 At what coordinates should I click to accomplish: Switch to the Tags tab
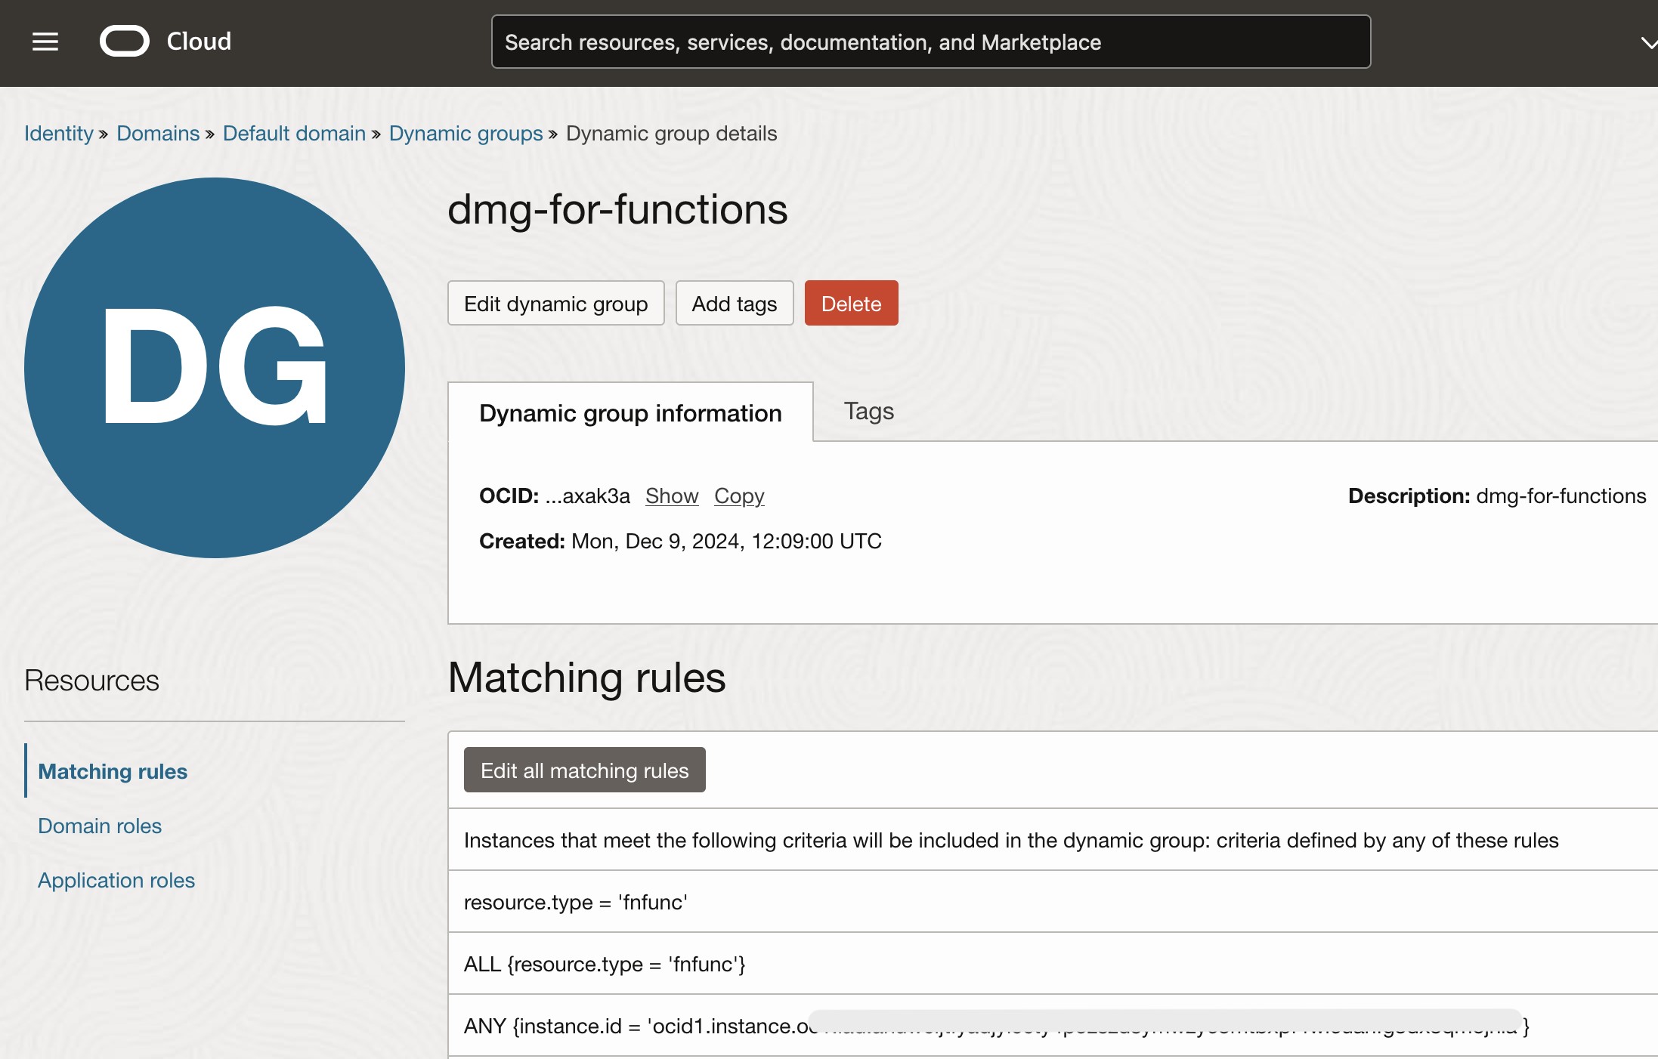869,412
